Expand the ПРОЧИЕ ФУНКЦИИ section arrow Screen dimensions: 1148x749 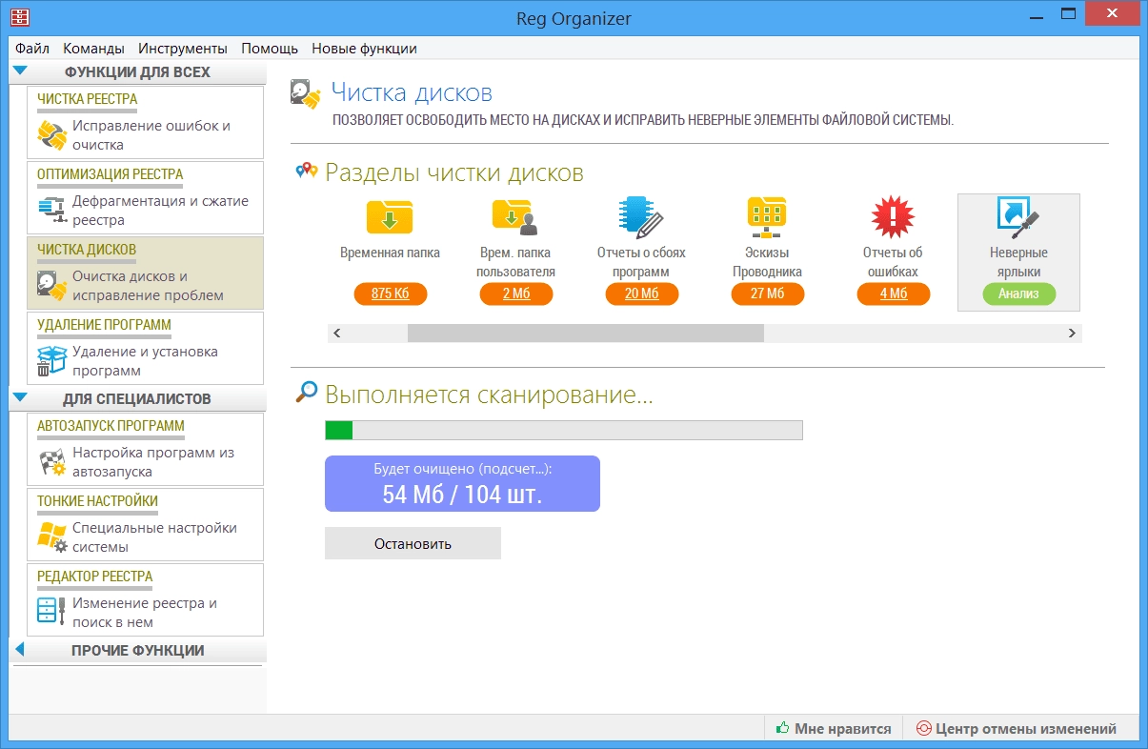[x=20, y=650]
